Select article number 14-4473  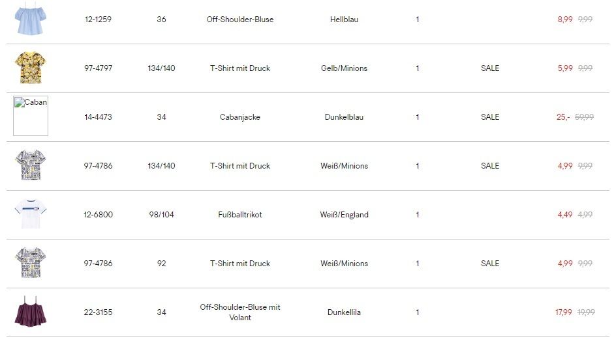point(98,117)
